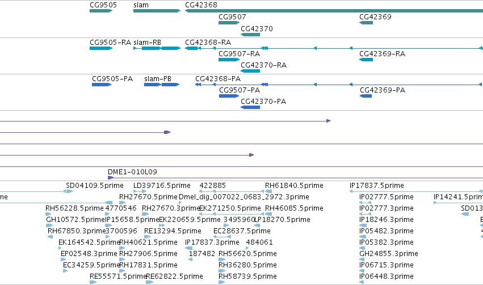Select EST IP18246.3prime
Screen dimensions: 483x285
point(386,220)
